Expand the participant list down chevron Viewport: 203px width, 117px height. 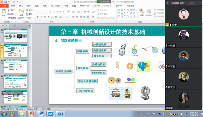point(183,107)
